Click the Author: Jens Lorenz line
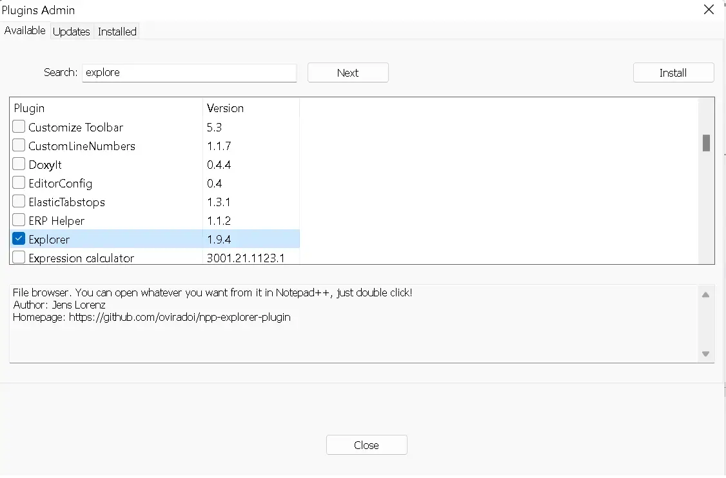 [x=59, y=305]
